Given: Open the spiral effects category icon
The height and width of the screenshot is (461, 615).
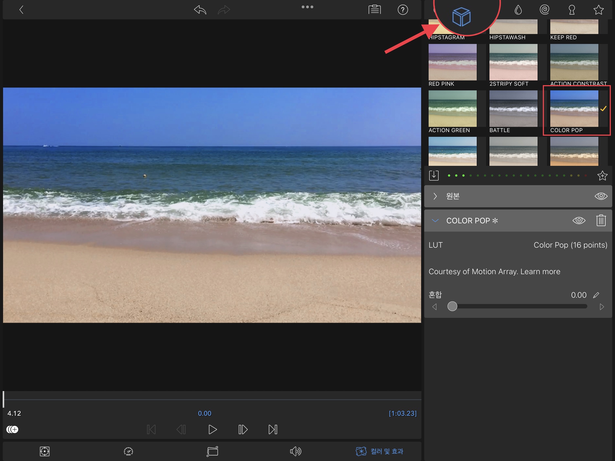Looking at the screenshot, I should 544,10.
